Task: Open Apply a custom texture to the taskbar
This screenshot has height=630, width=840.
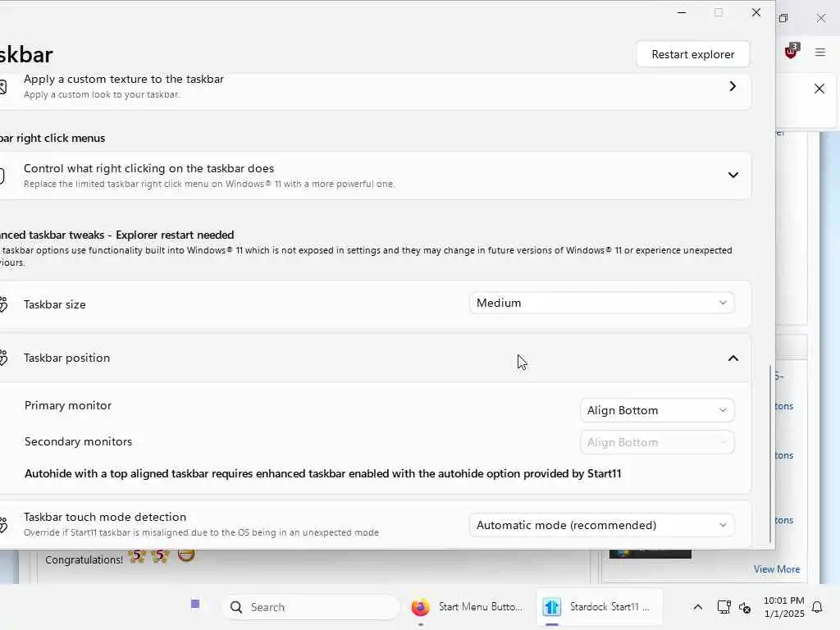Action: 375,86
